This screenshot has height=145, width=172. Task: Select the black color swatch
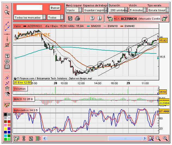point(5,114)
